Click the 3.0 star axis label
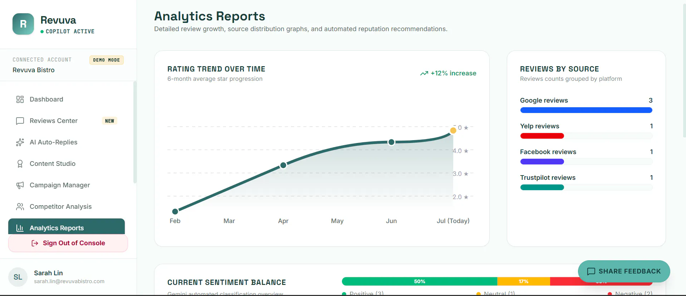 (460, 174)
